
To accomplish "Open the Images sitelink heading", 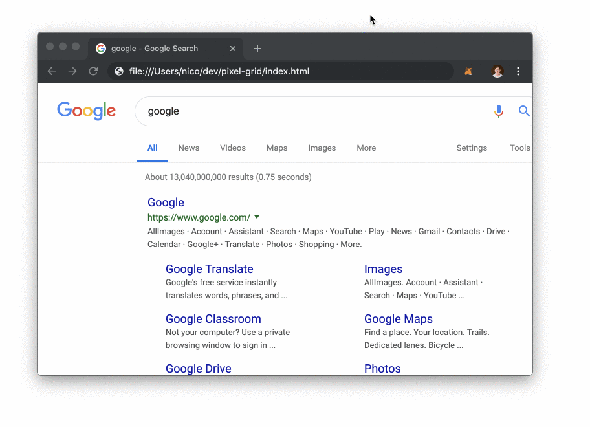I will coord(383,269).
